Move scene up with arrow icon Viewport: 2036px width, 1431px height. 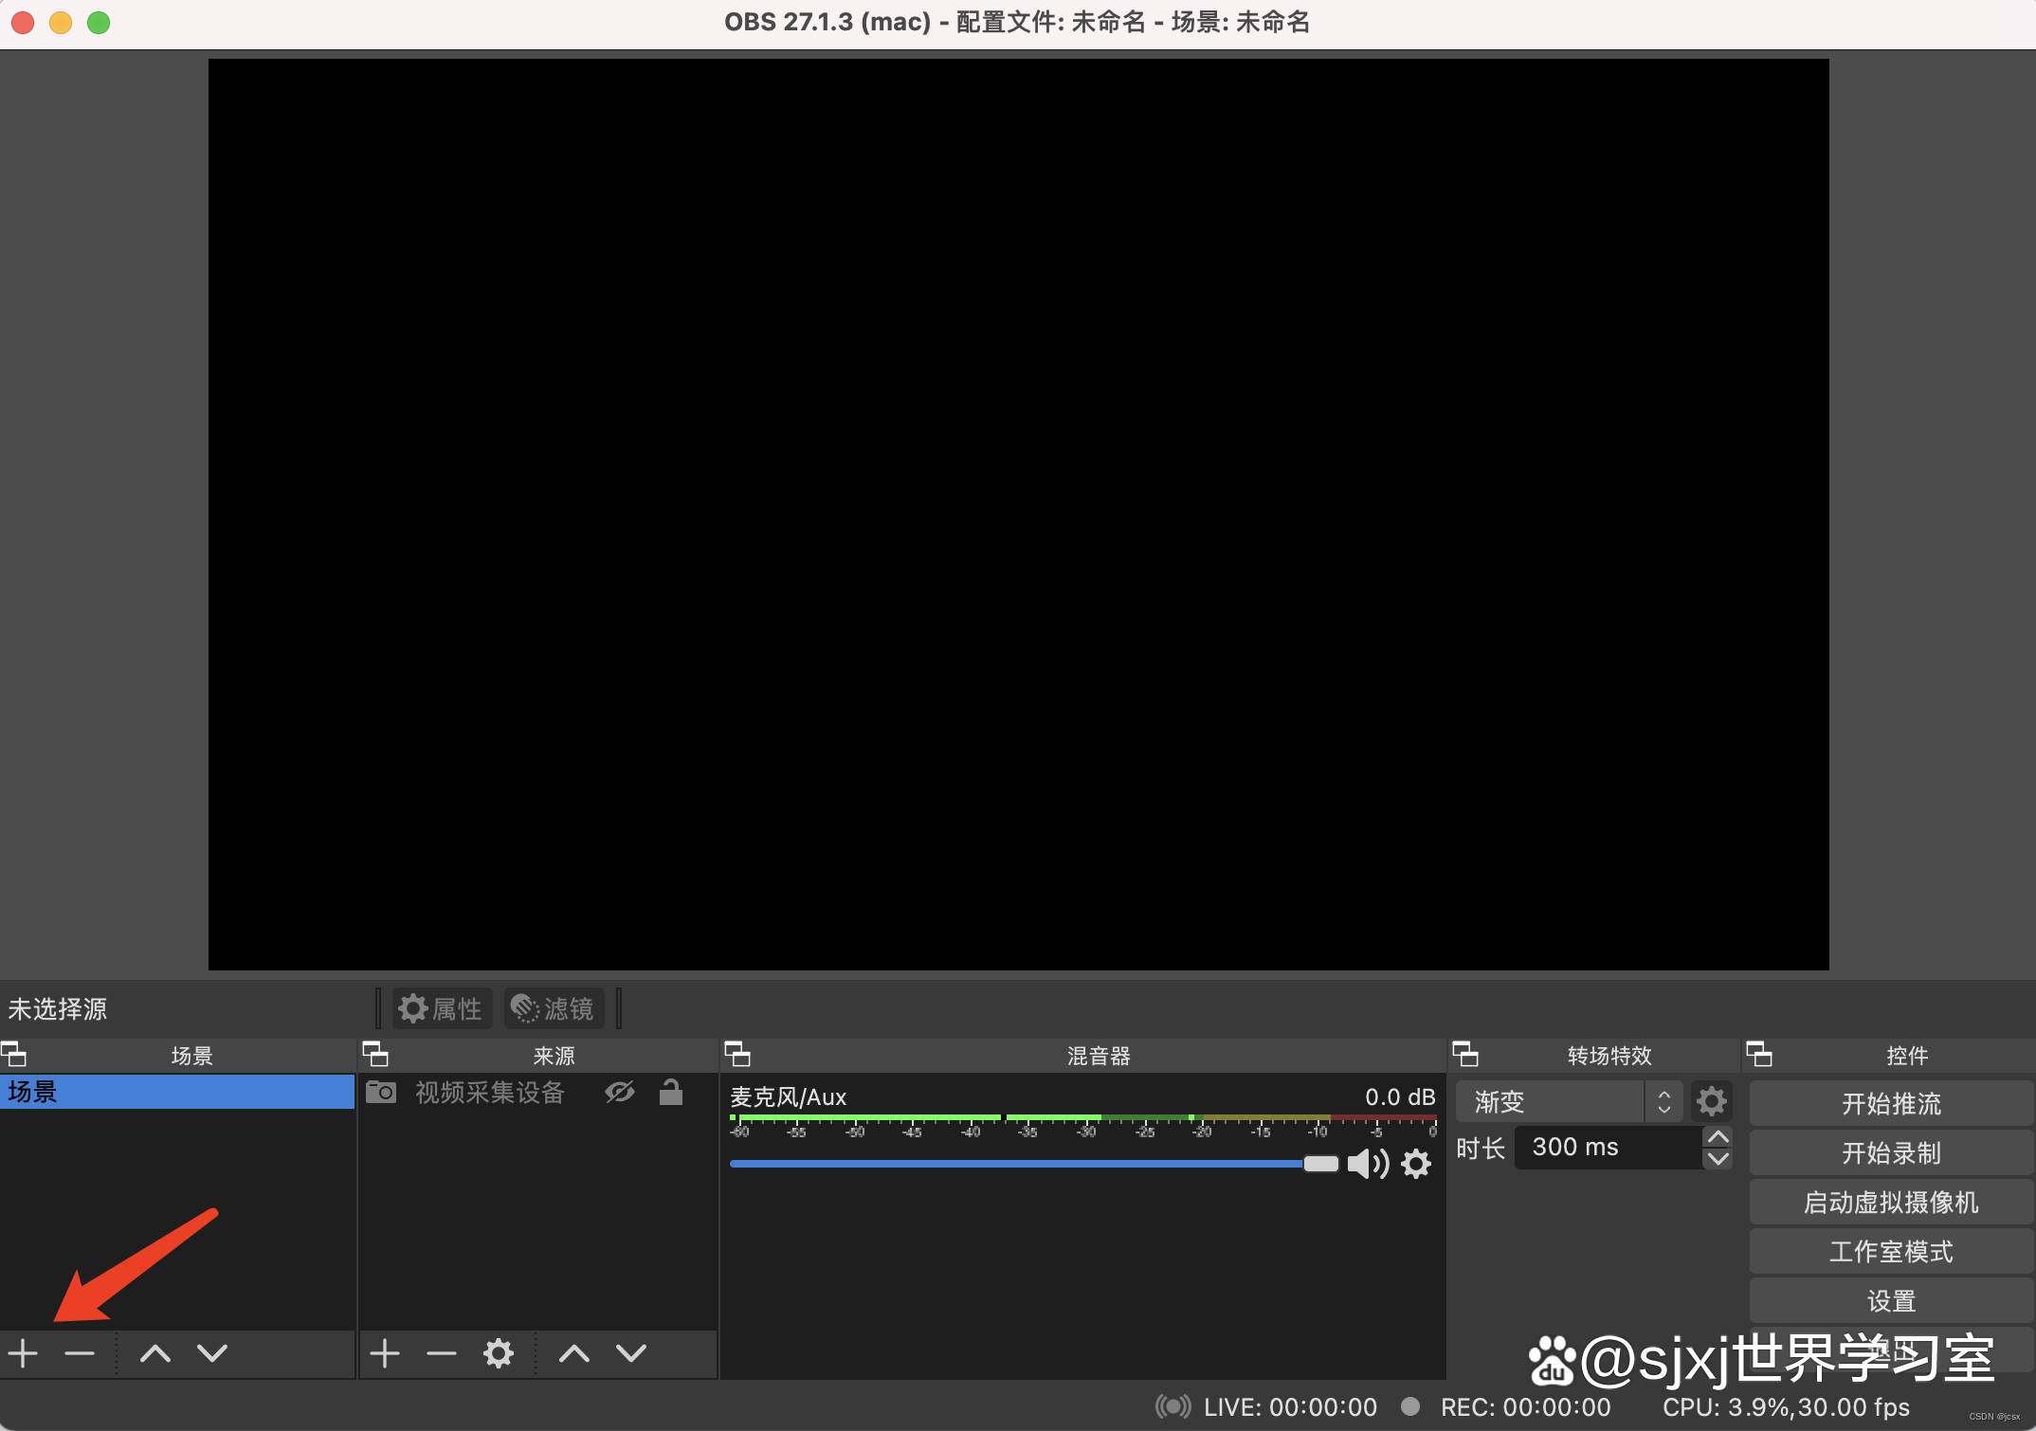tap(155, 1353)
